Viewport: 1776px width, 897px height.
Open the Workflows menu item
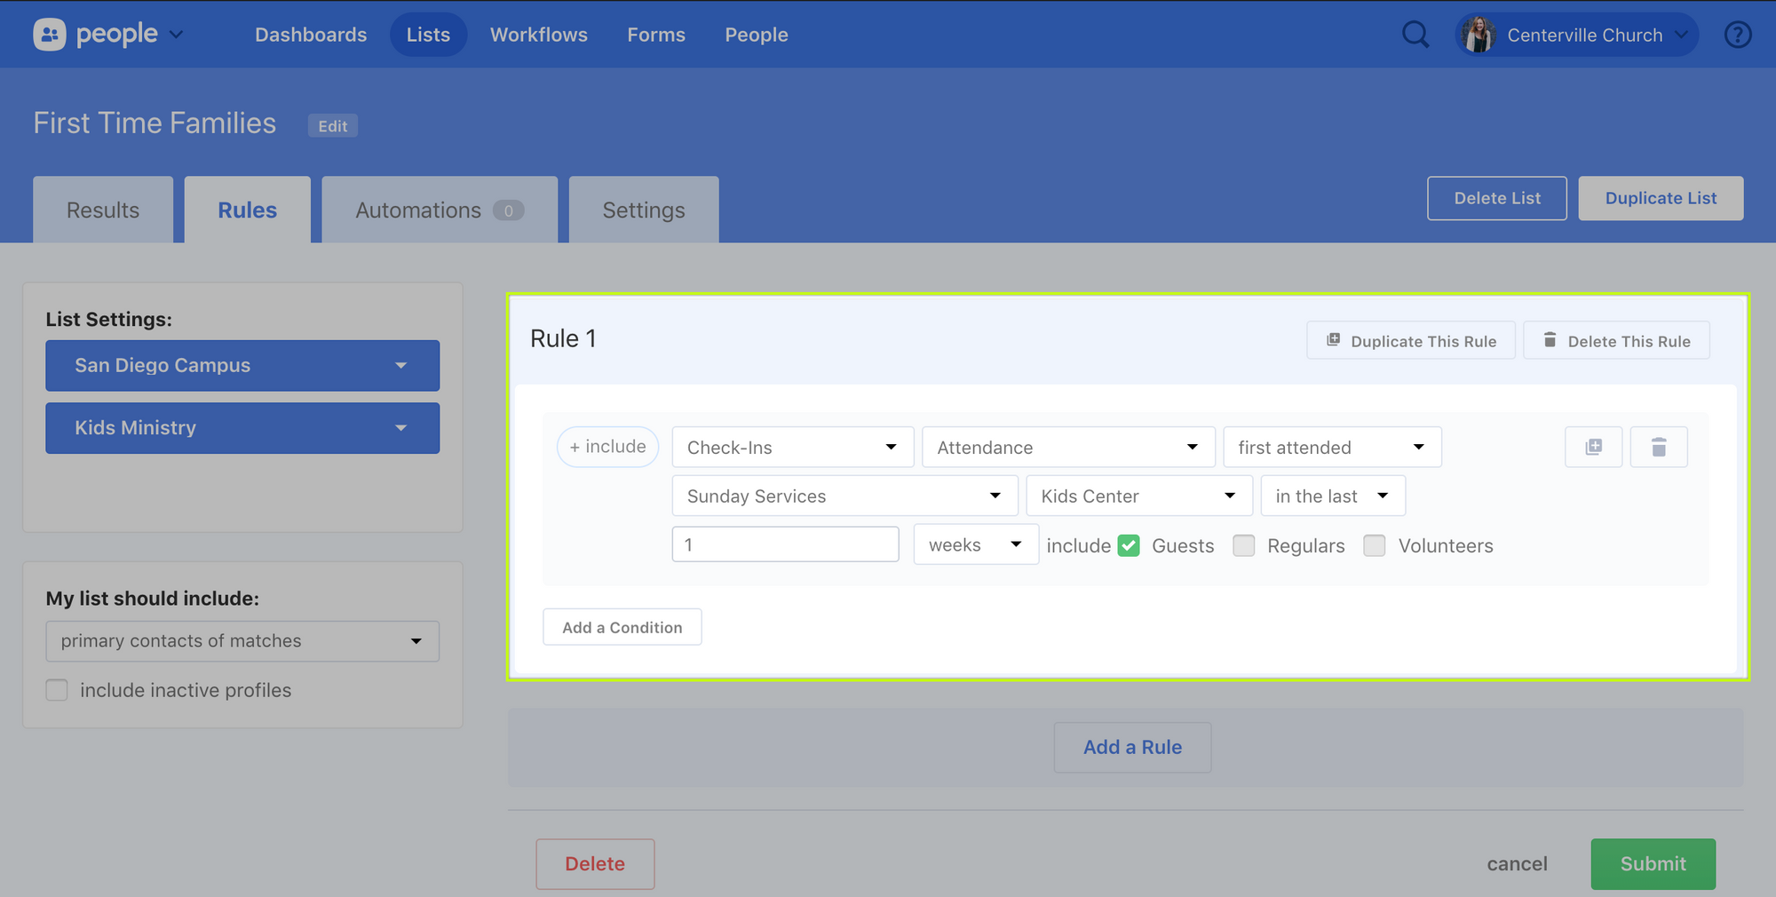[x=538, y=35]
